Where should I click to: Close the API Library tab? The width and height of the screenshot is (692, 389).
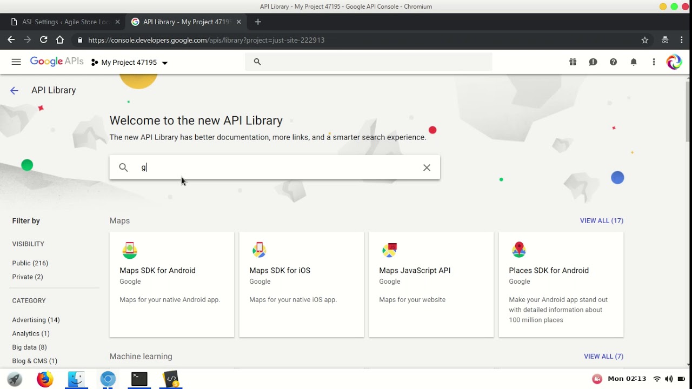[x=238, y=22]
